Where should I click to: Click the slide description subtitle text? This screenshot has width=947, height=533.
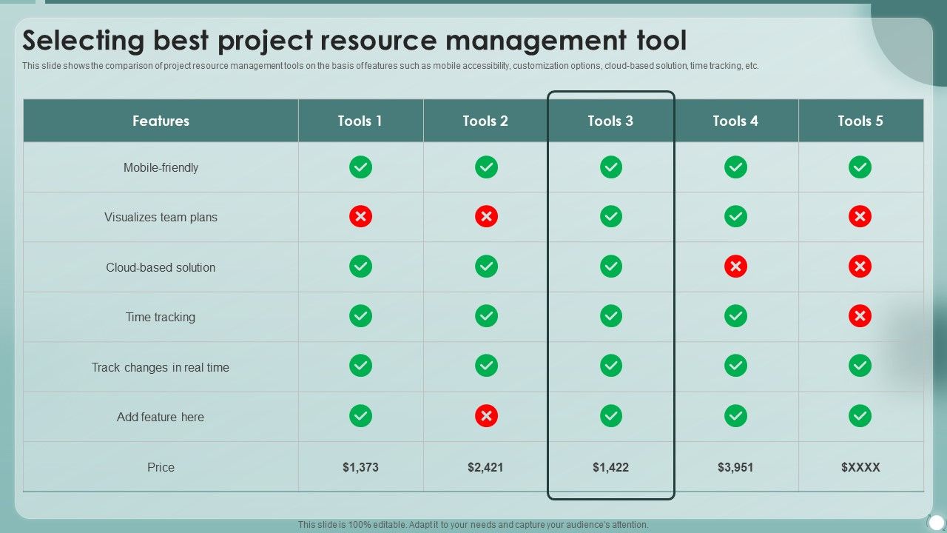pos(391,66)
